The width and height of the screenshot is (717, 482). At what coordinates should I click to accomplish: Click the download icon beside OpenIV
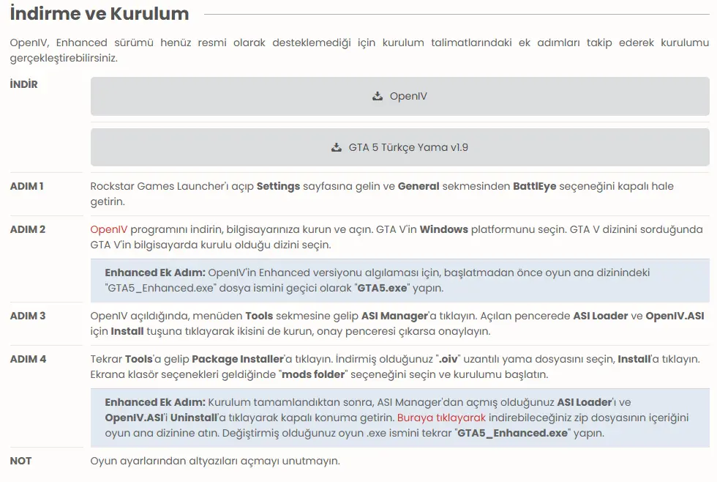tap(378, 96)
